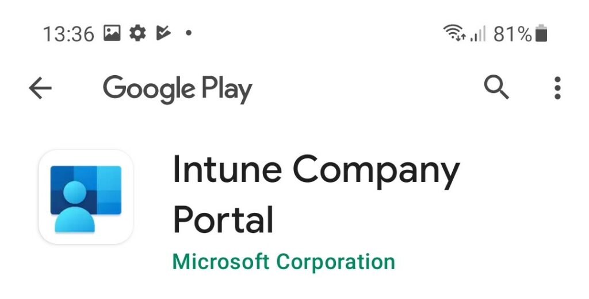Tap the 81% battery percentage text

pos(512,34)
